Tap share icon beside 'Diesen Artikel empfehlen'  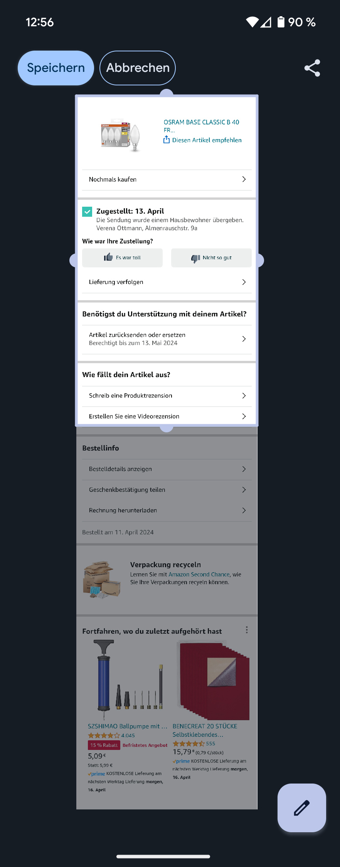167,140
